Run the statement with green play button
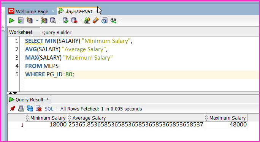Viewport: 260px width, 142px height. (12, 21)
